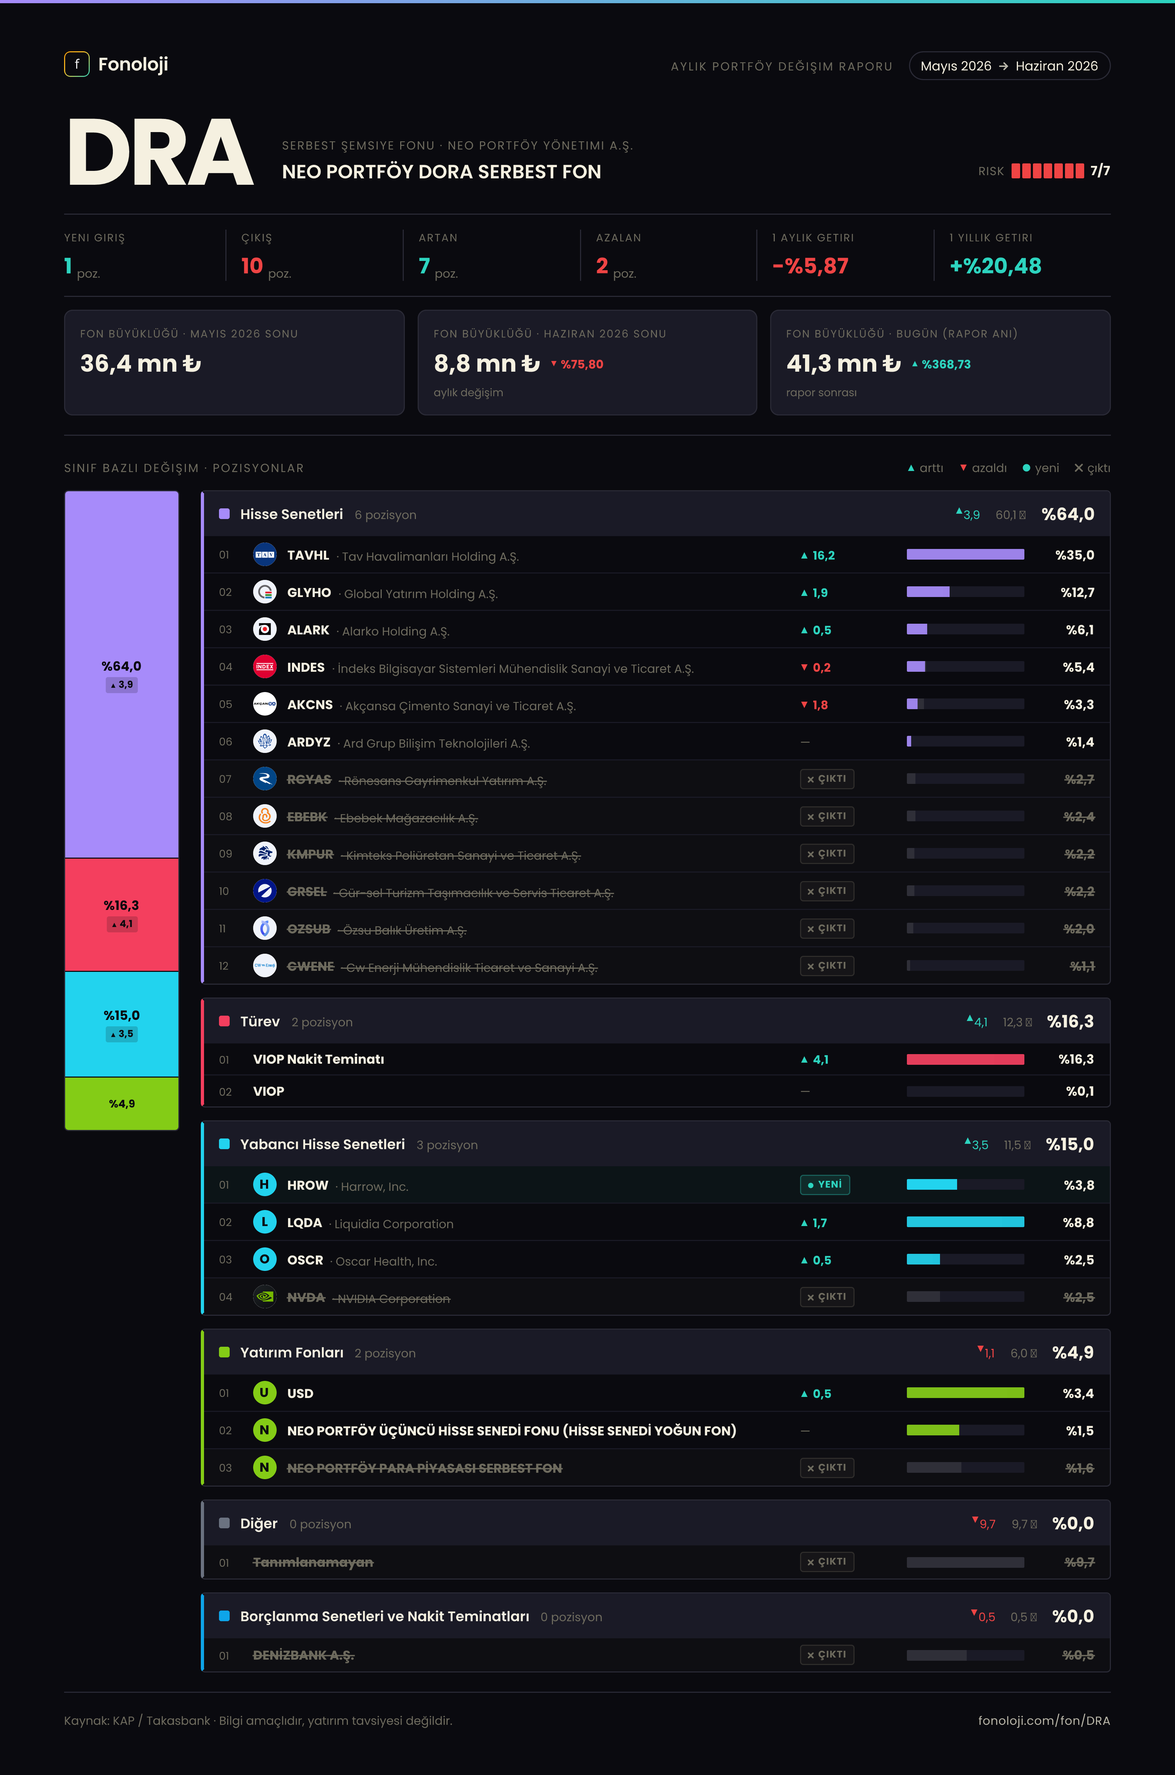Select the Borçlanma Senetleri ve Nakit Teminatları header
The width and height of the screenshot is (1175, 1775).
tap(657, 1616)
